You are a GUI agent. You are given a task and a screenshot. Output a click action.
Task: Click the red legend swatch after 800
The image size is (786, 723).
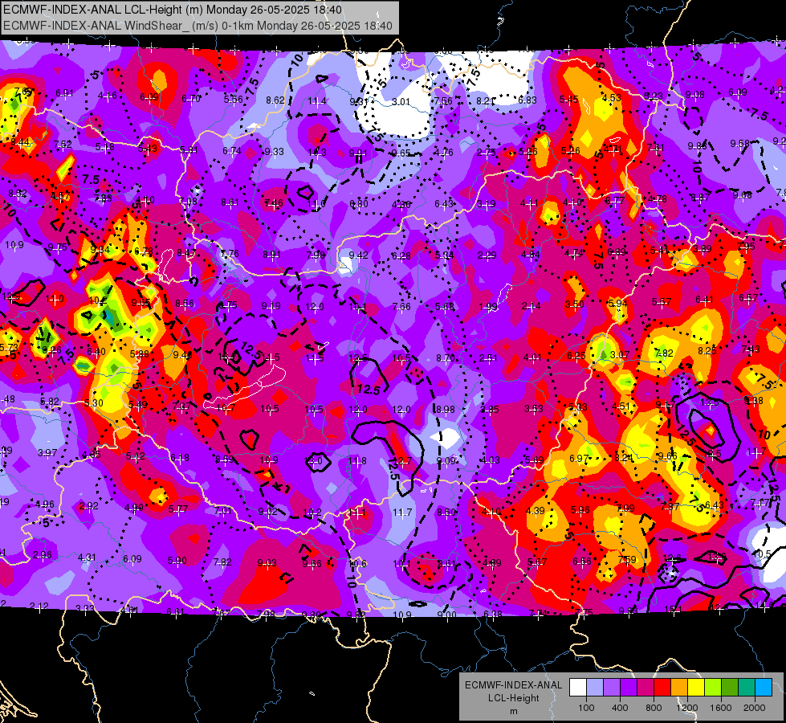click(662, 688)
